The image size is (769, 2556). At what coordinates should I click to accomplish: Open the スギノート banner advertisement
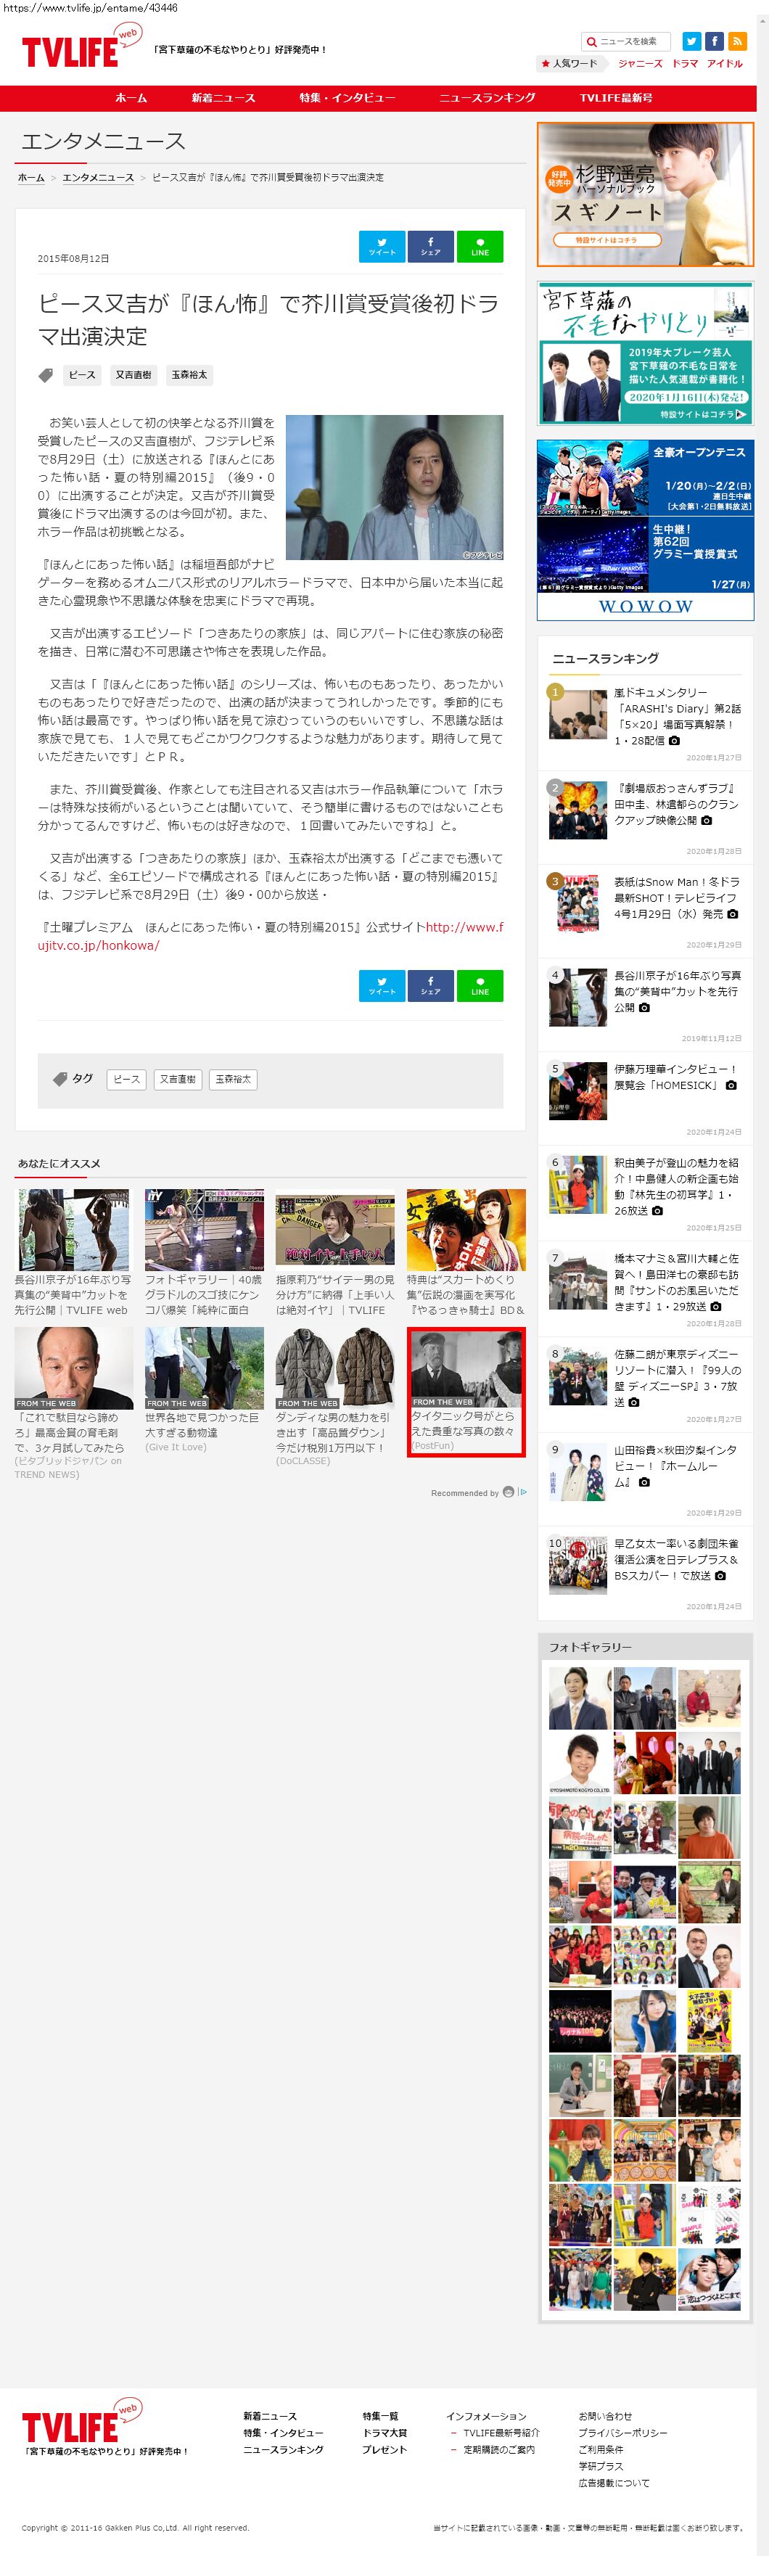[645, 194]
